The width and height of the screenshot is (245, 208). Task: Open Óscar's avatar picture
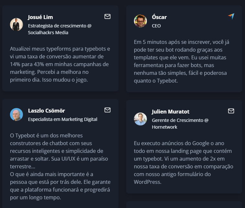point(140,21)
